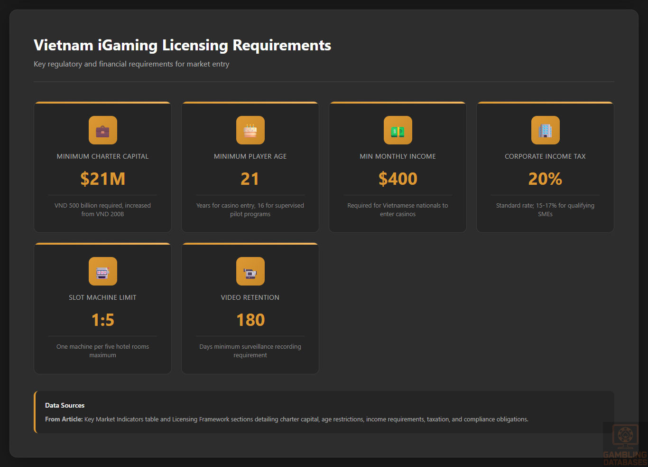648x467 pixels.
Task: Click the video camera retention icon
Action: tap(250, 271)
